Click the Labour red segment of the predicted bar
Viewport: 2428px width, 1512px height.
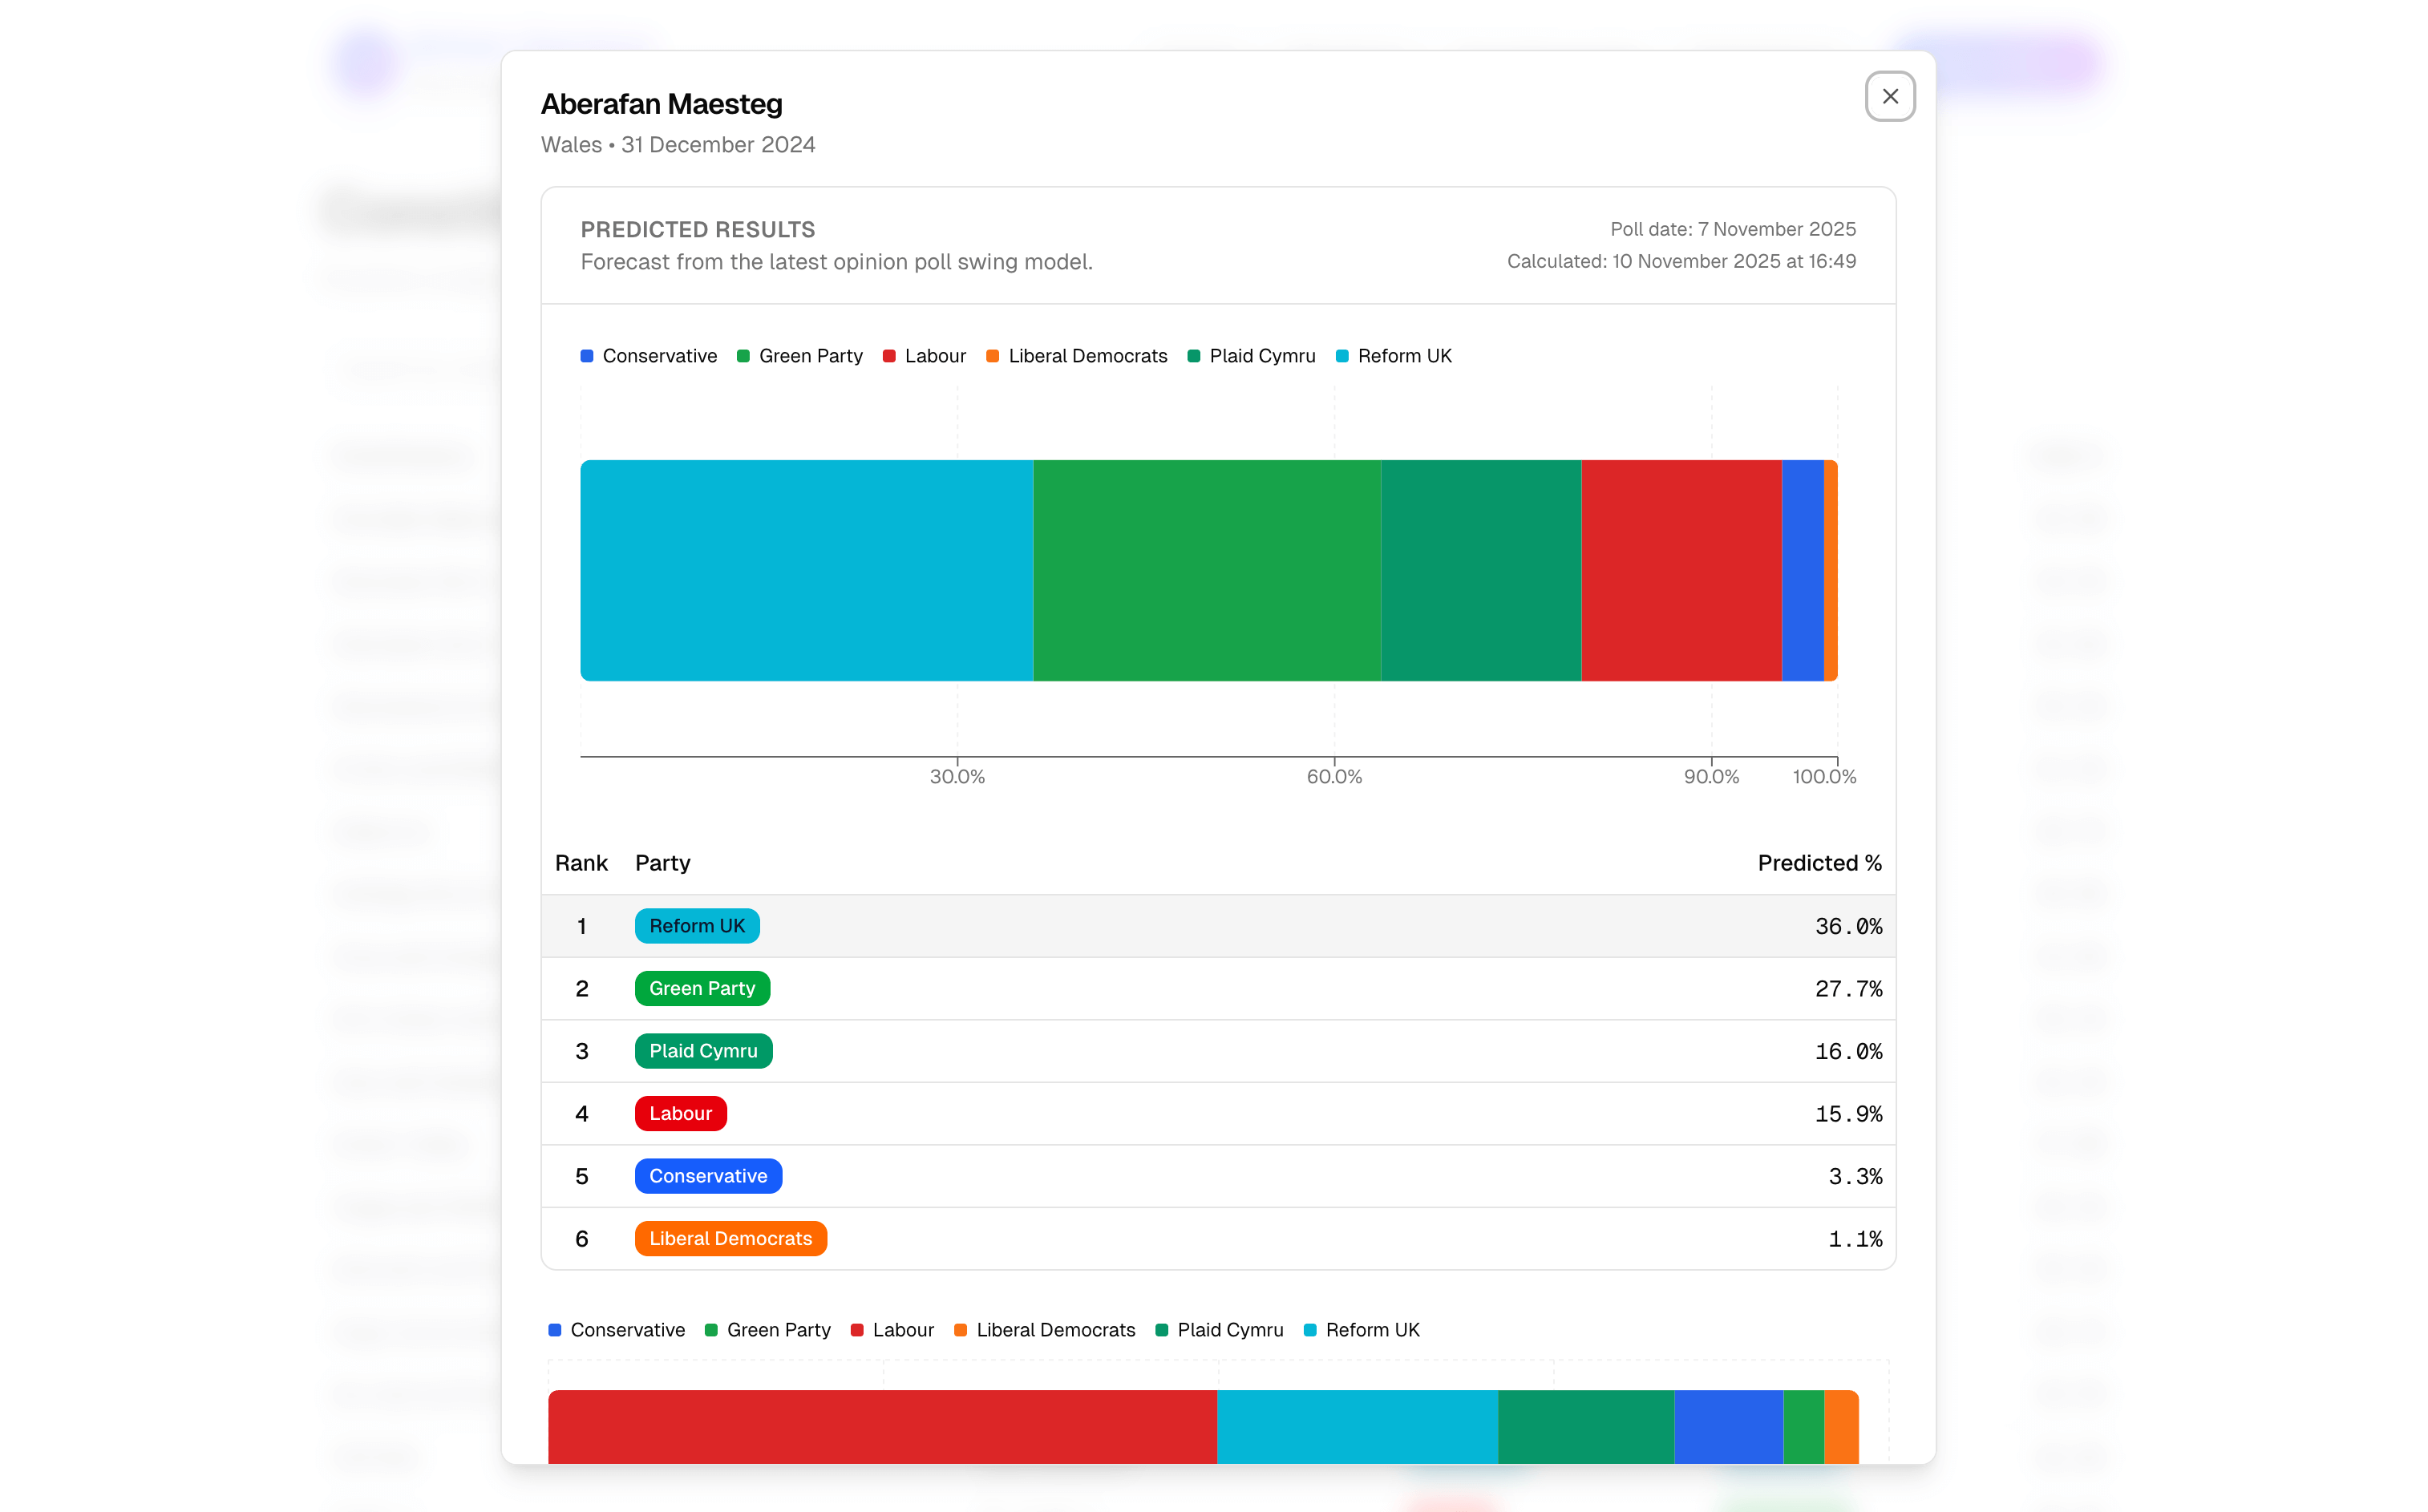point(1680,570)
